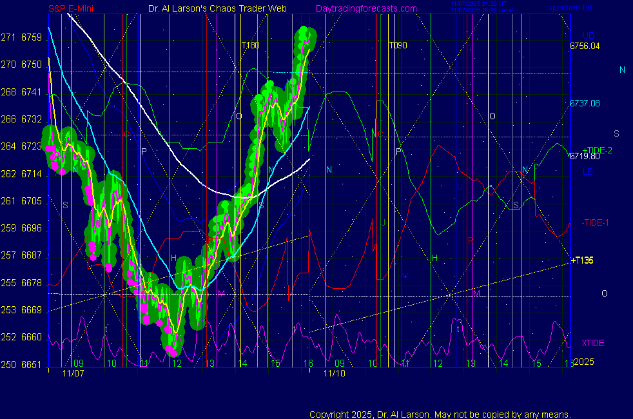Select the XTIDE legend label
Screen dimensions: 633x419
593,343
